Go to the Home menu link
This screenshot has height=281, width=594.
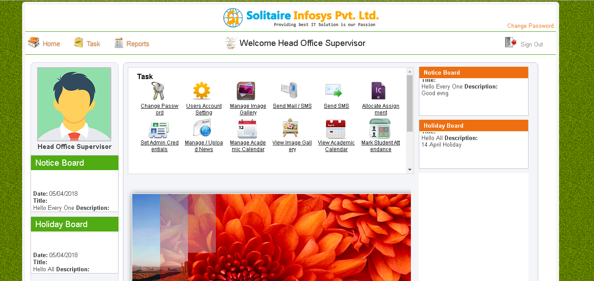[51, 44]
